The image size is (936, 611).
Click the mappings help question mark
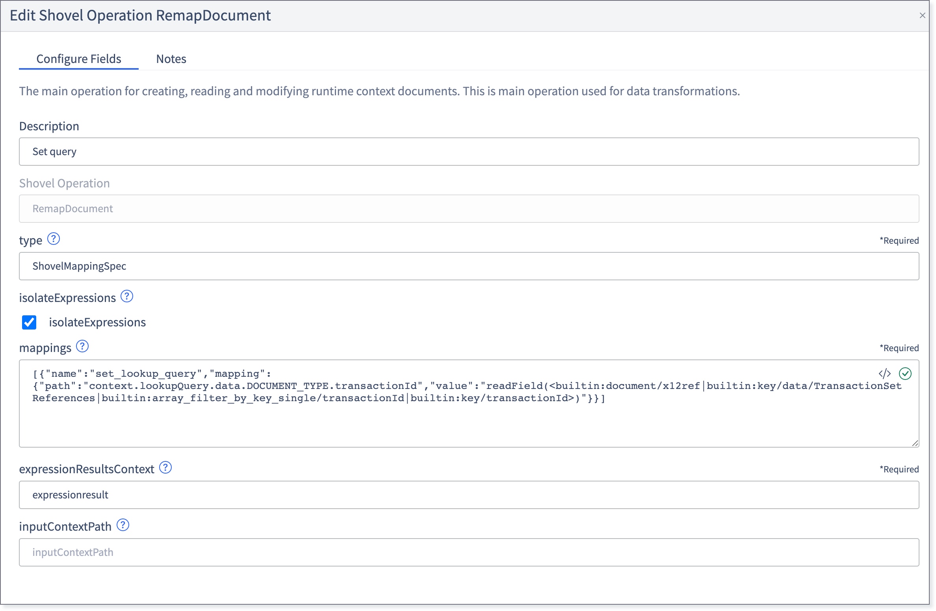click(82, 346)
